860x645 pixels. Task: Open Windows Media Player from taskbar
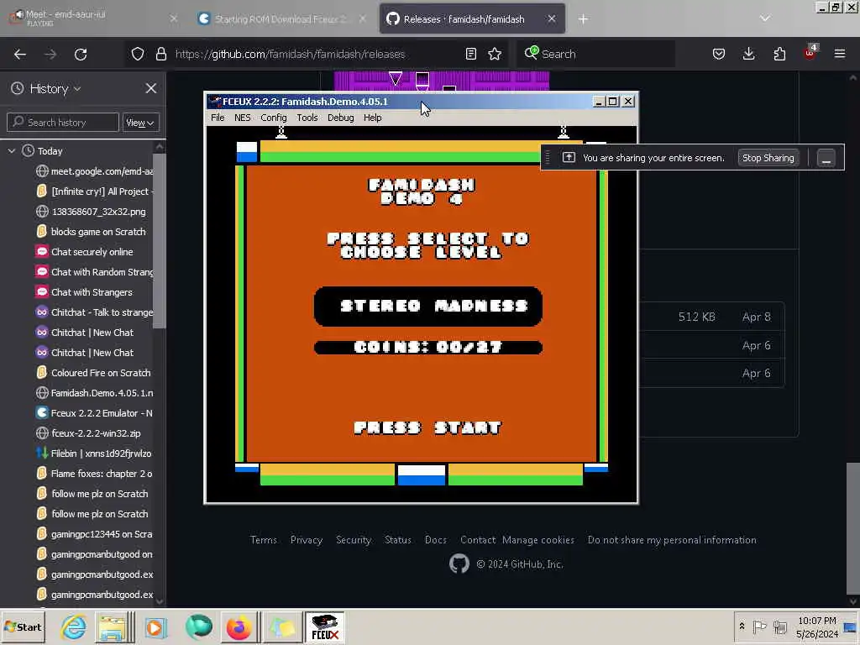155,627
